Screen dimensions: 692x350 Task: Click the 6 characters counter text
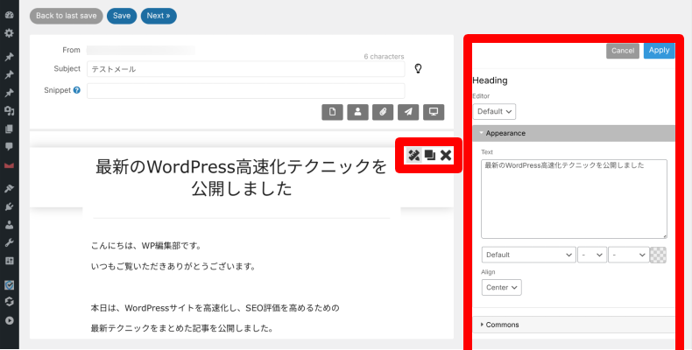[384, 56]
